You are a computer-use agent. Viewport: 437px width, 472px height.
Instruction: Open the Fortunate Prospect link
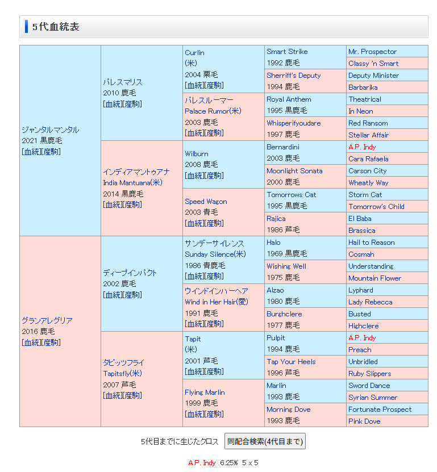[380, 410]
